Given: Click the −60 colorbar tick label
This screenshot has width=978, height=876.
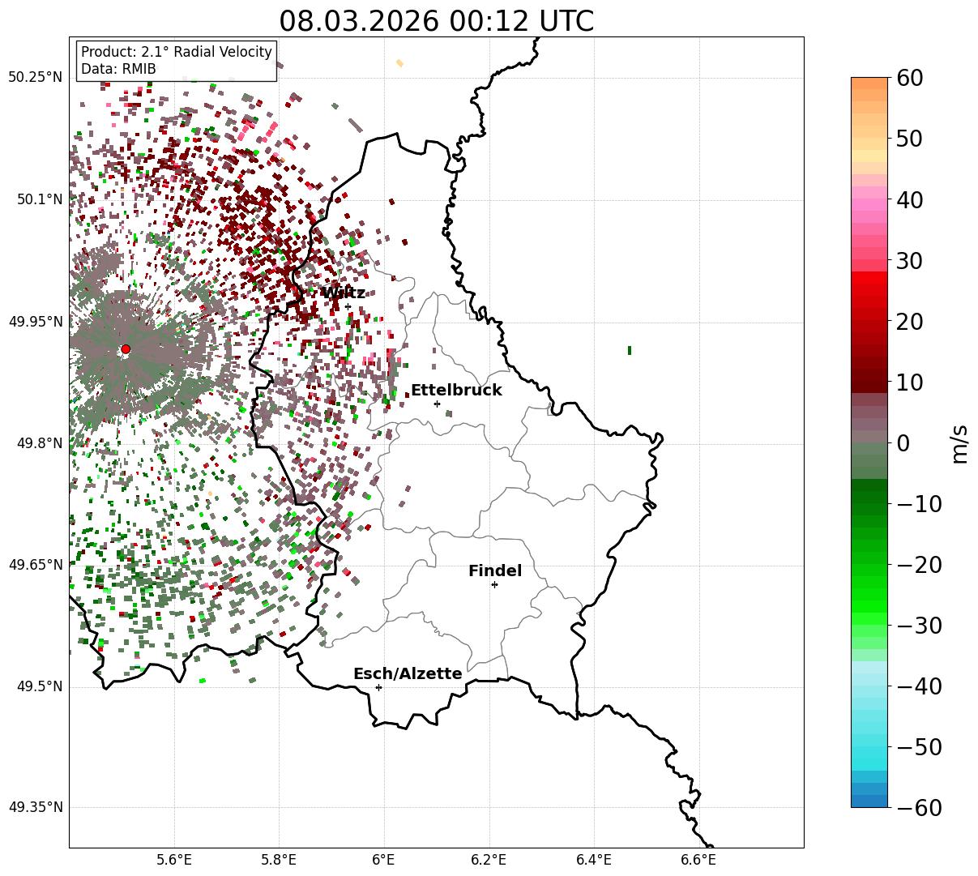Looking at the screenshot, I should (920, 808).
